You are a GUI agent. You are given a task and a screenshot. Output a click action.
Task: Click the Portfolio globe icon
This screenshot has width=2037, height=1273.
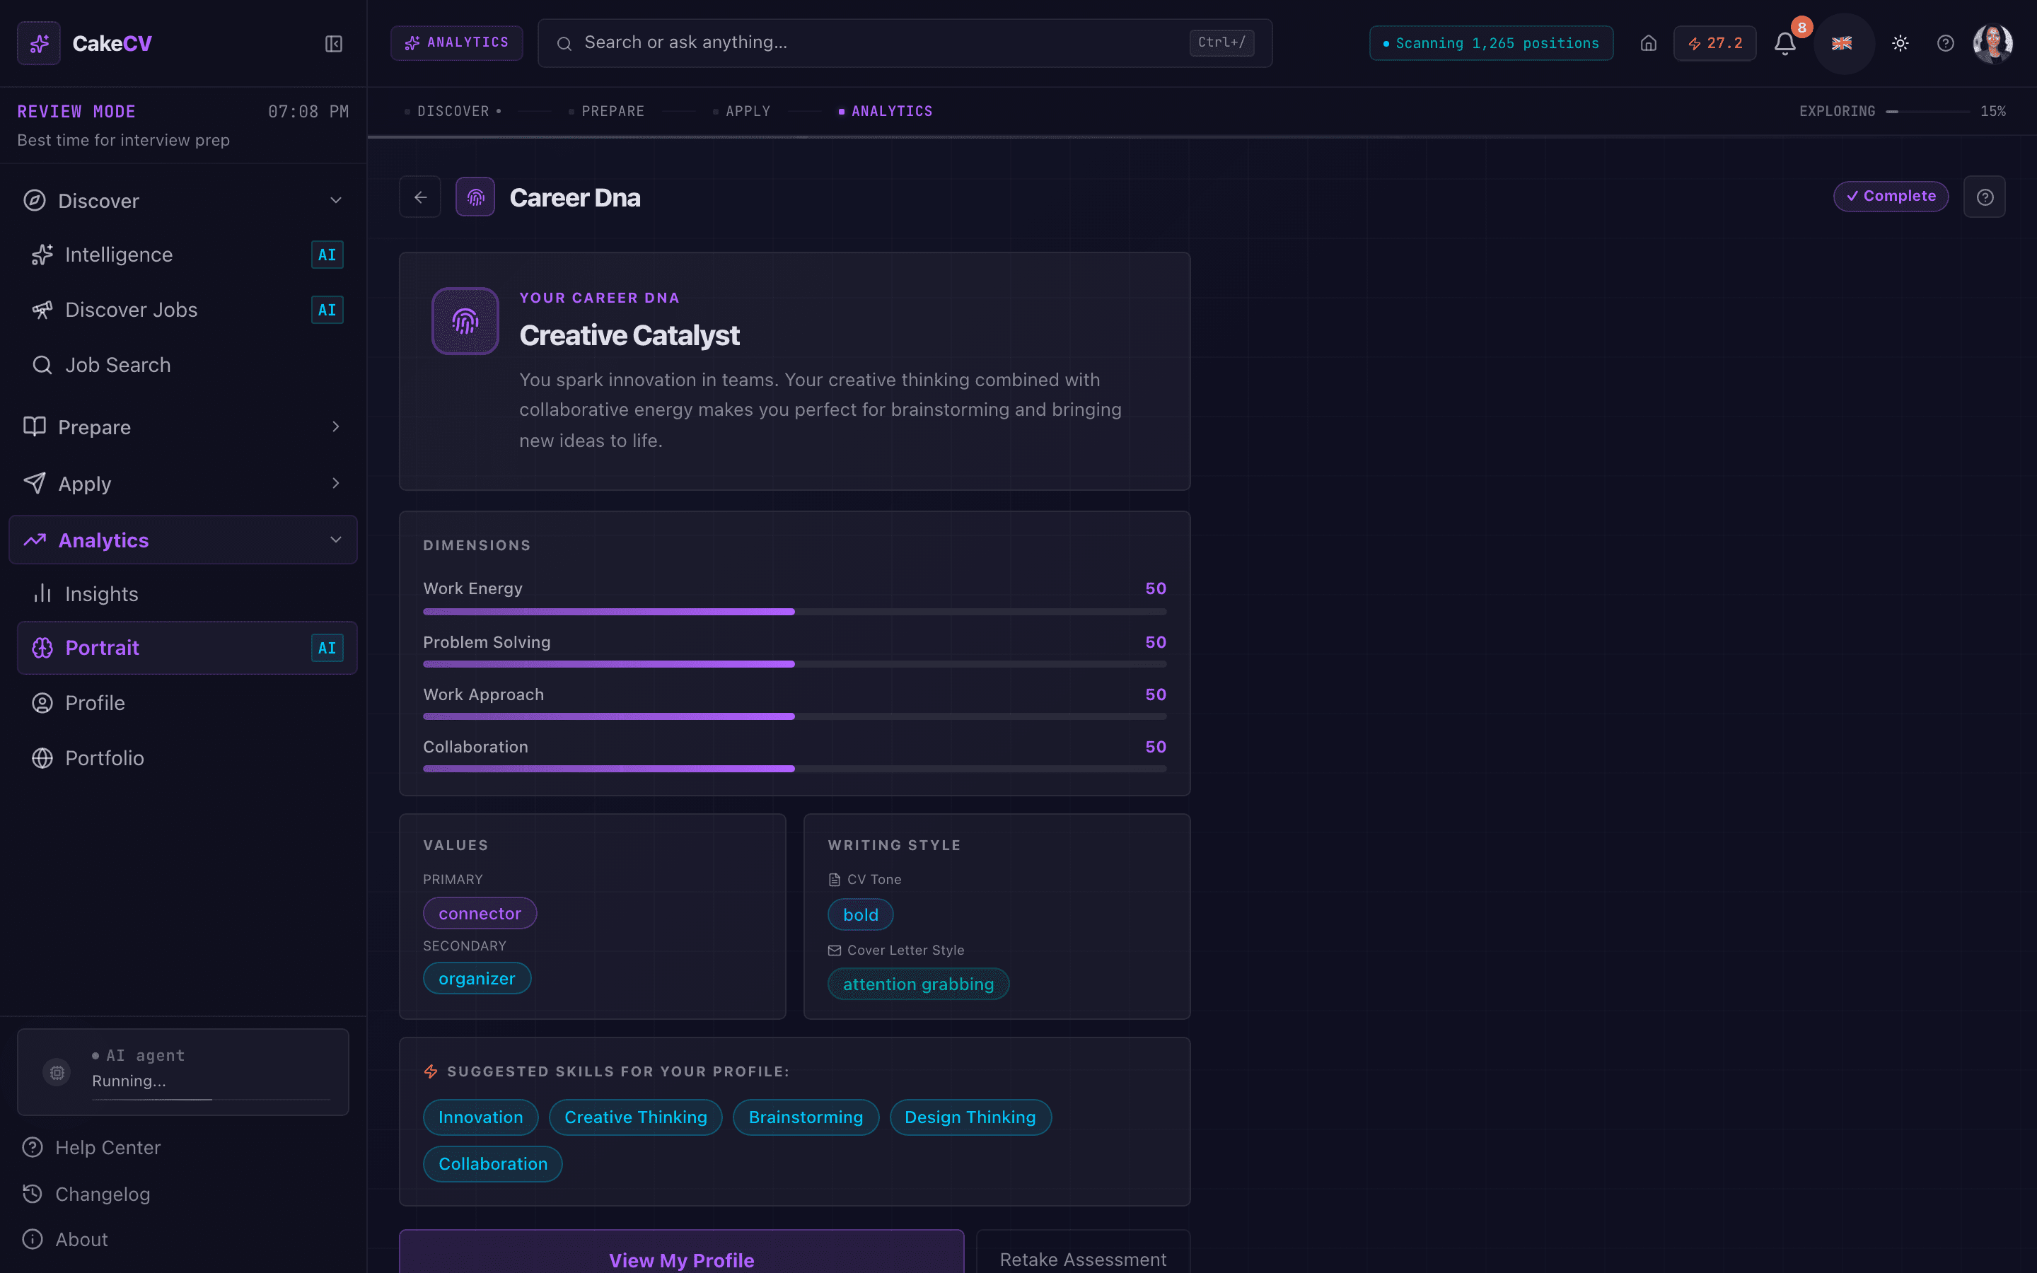(42, 757)
